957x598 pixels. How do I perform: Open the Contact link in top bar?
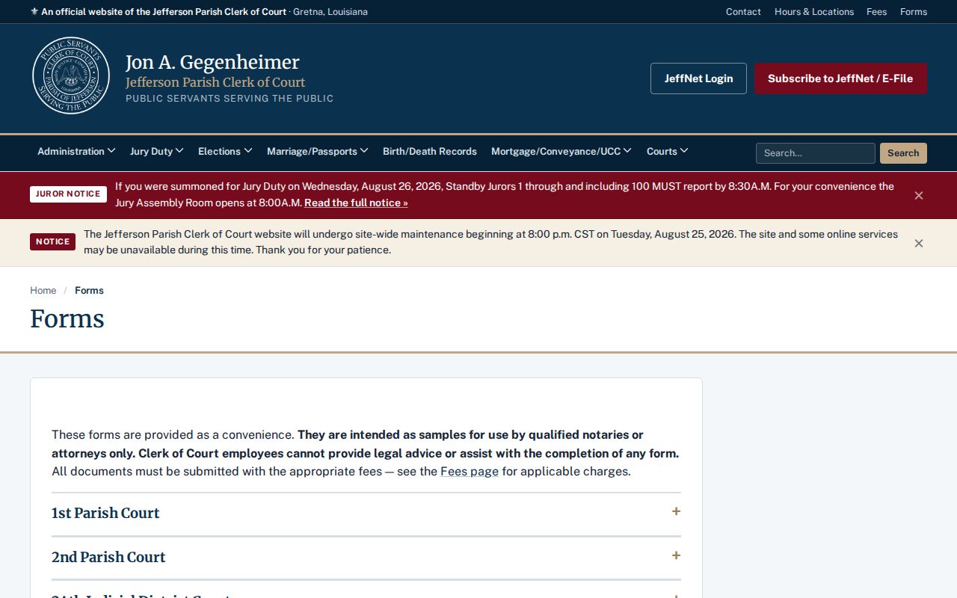pos(743,12)
